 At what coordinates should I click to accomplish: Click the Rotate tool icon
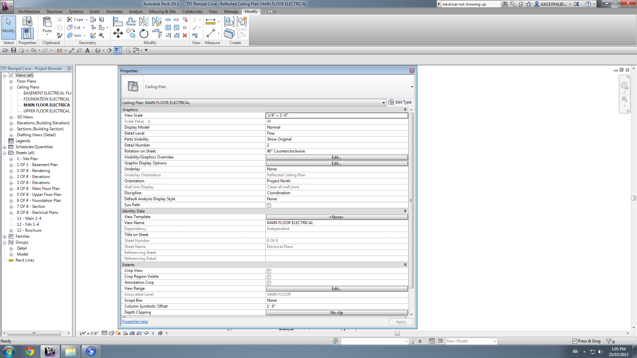click(144, 33)
